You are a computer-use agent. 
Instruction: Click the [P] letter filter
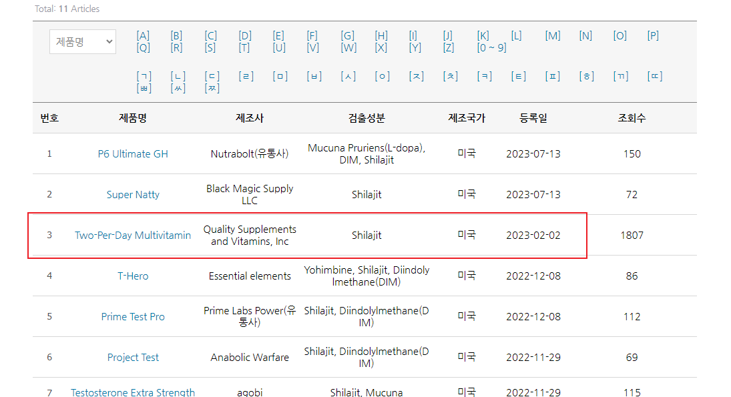(653, 36)
